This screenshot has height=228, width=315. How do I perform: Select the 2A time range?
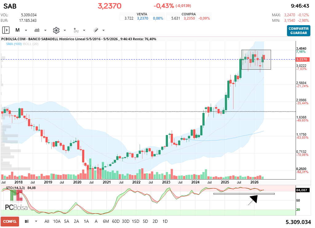pyautogui.click(x=76, y=221)
